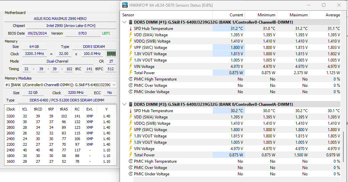Collapse the DDR5 DIMM [#1] sensor group
The image size is (348, 182).
click(125, 22)
